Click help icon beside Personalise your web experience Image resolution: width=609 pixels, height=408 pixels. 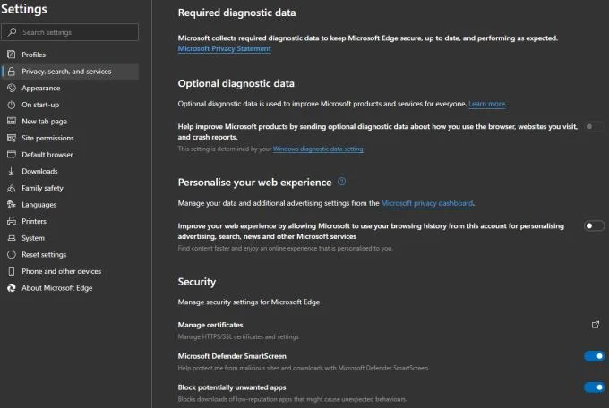pyautogui.click(x=341, y=182)
